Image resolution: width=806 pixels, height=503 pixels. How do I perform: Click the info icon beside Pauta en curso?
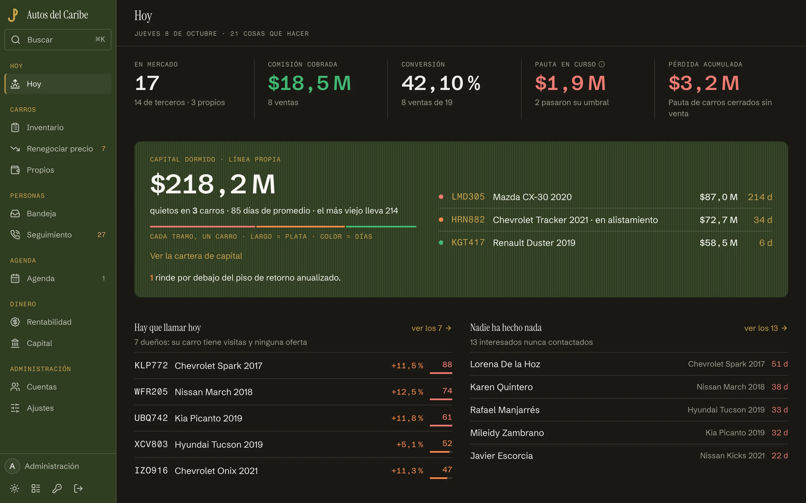tap(601, 64)
